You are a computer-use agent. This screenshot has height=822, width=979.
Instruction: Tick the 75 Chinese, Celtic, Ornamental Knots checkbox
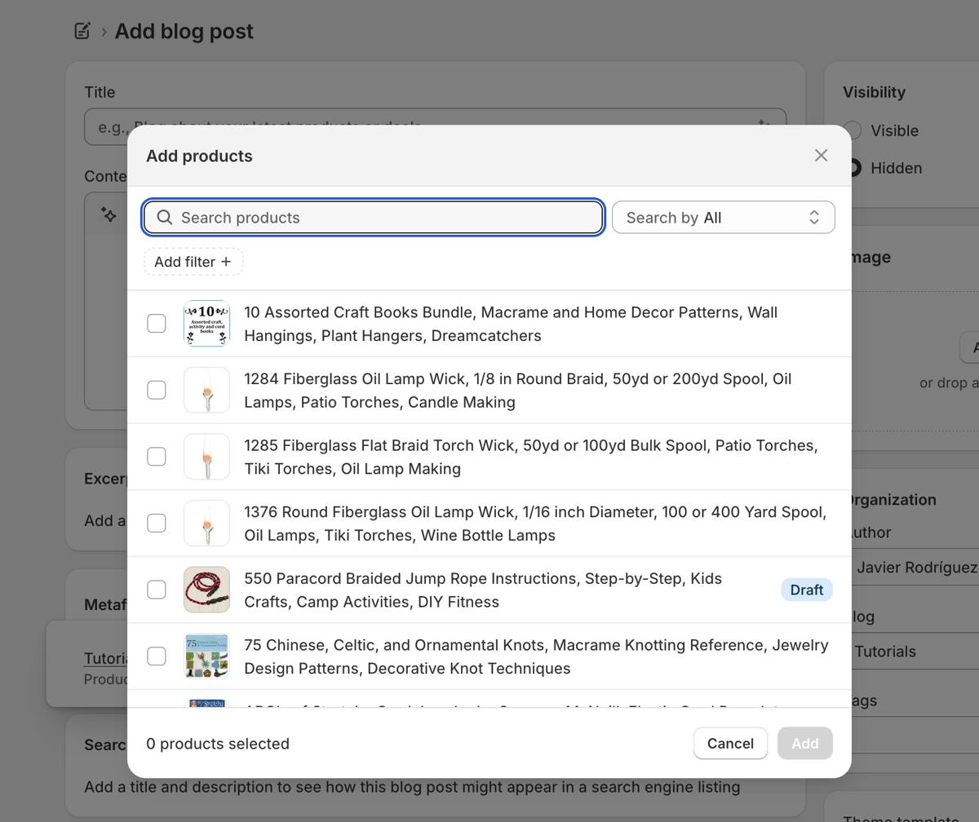click(x=157, y=656)
